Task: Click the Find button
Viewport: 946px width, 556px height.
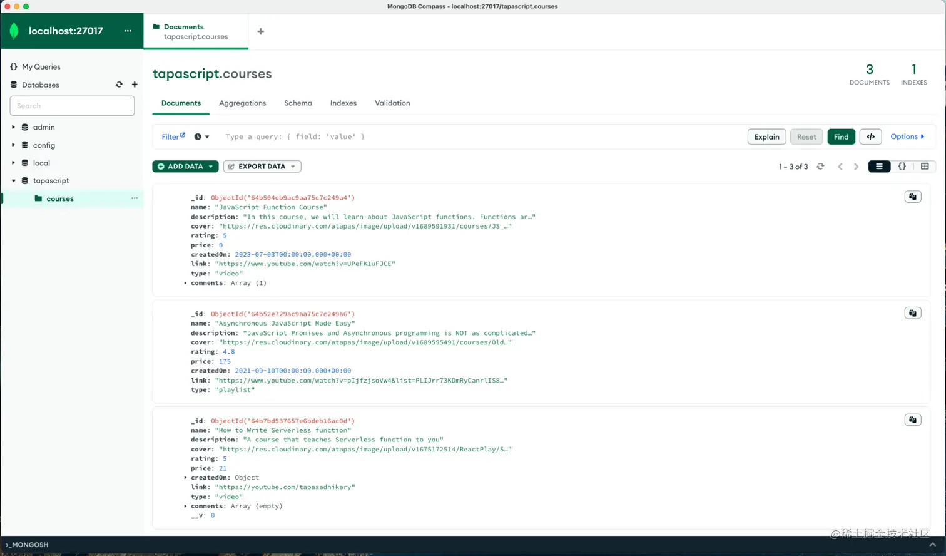Action: [x=841, y=136]
